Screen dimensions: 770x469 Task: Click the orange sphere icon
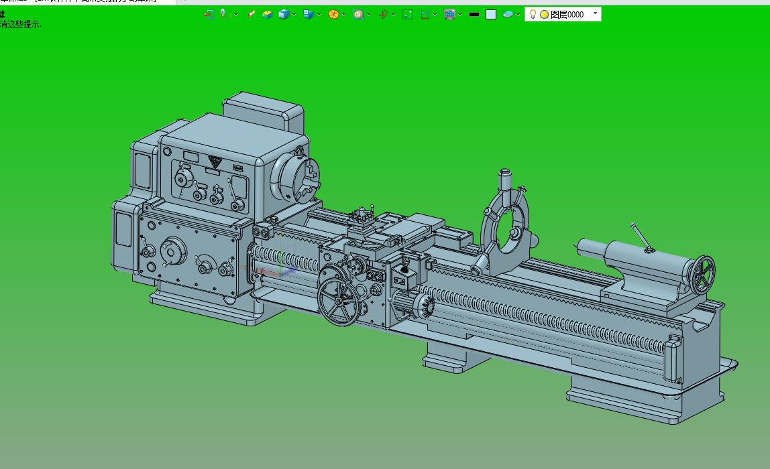(x=333, y=14)
